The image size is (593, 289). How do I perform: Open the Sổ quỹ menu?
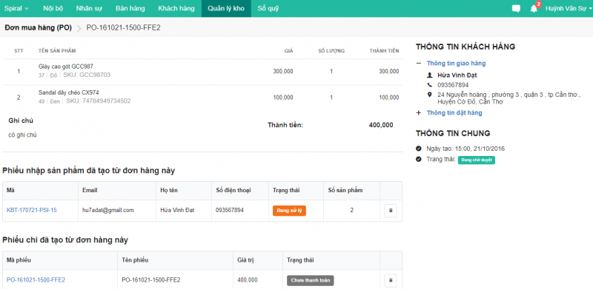pyautogui.click(x=268, y=9)
